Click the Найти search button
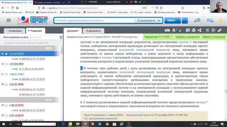227x127 pixels. coord(173,20)
